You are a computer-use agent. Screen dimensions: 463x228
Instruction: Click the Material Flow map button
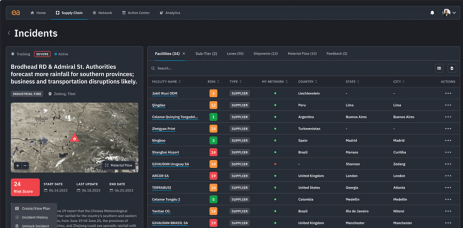tap(119, 166)
